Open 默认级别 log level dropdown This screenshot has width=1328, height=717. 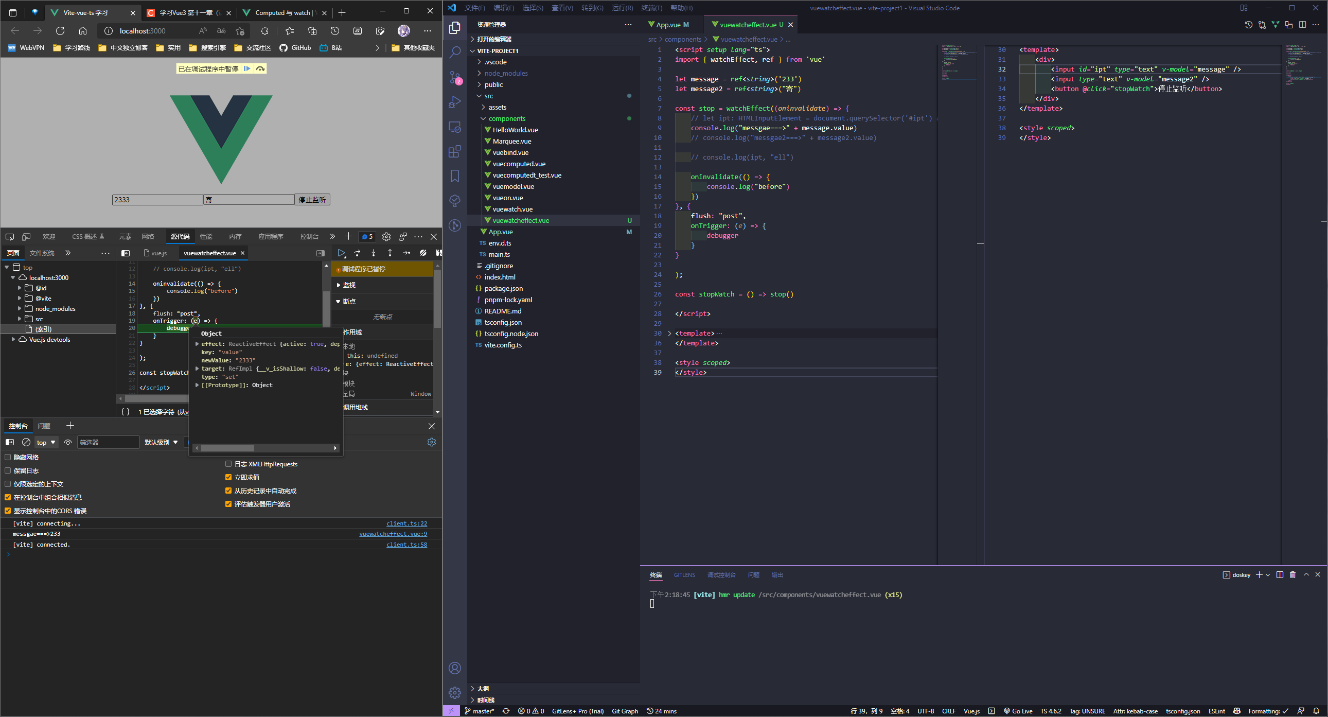point(162,442)
